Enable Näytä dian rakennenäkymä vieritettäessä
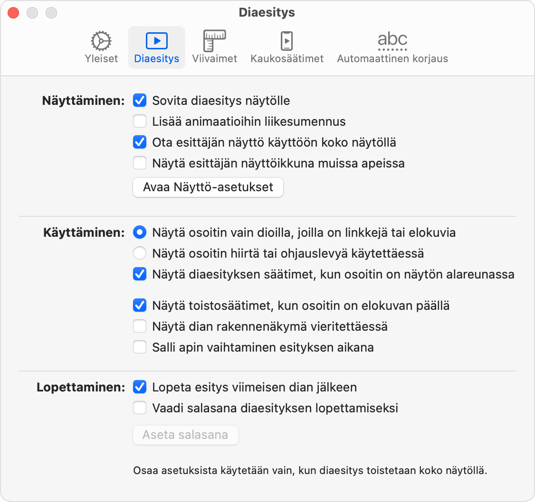Image resolution: width=535 pixels, height=502 pixels. [x=140, y=326]
